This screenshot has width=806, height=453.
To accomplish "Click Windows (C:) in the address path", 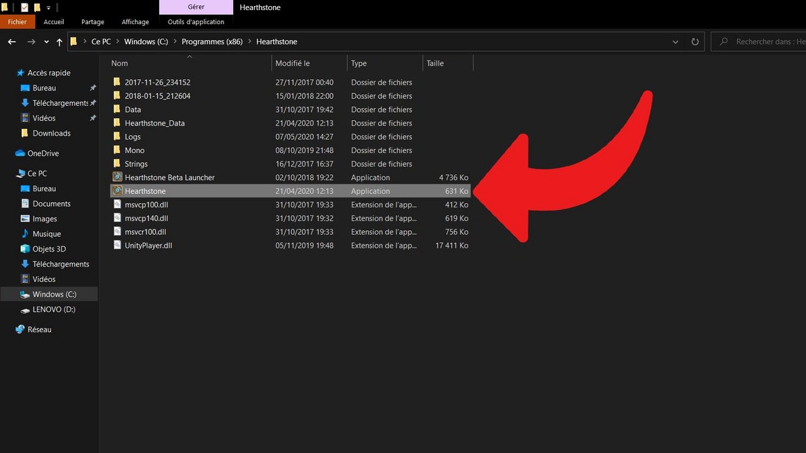I will pyautogui.click(x=146, y=42).
